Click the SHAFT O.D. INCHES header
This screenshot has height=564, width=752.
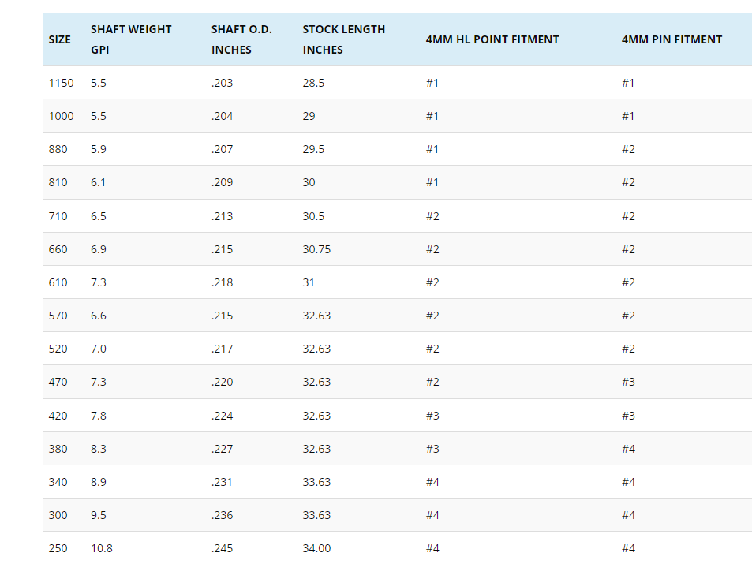coord(241,39)
